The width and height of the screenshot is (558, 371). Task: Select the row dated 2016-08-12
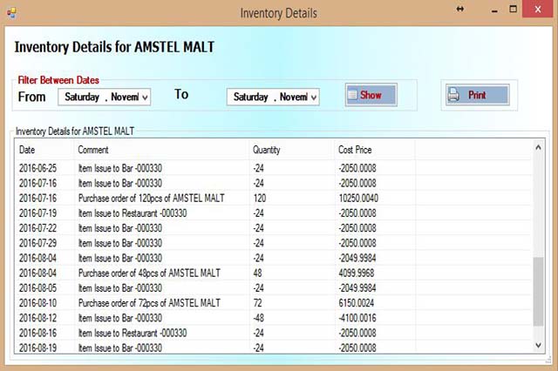pos(274,318)
